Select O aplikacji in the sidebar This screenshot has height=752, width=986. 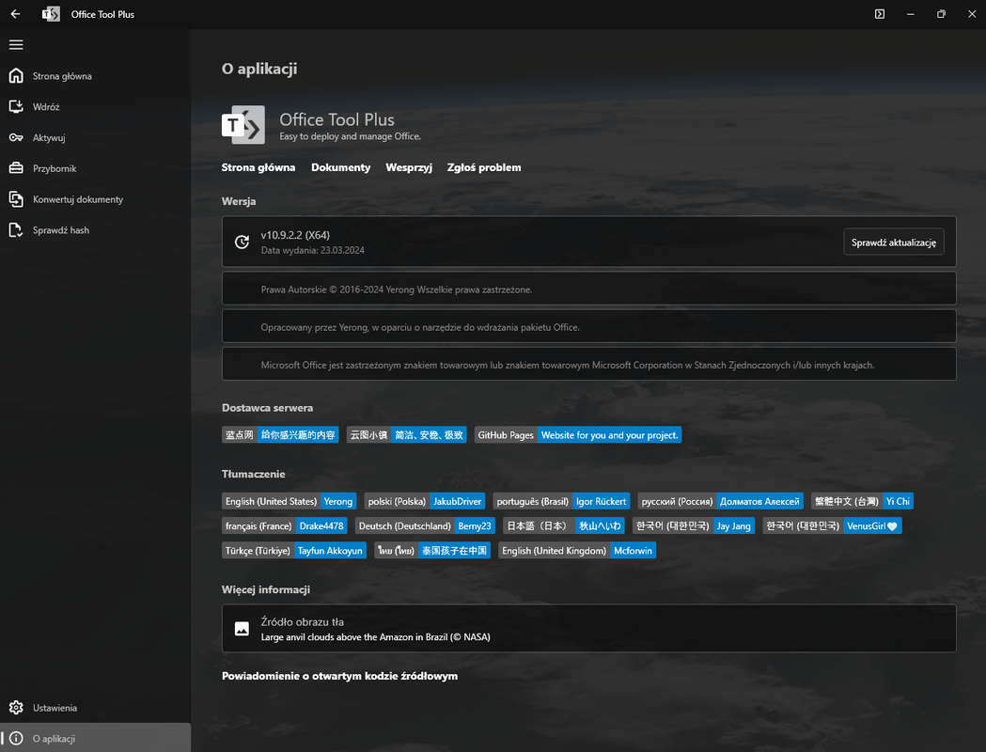click(x=96, y=738)
